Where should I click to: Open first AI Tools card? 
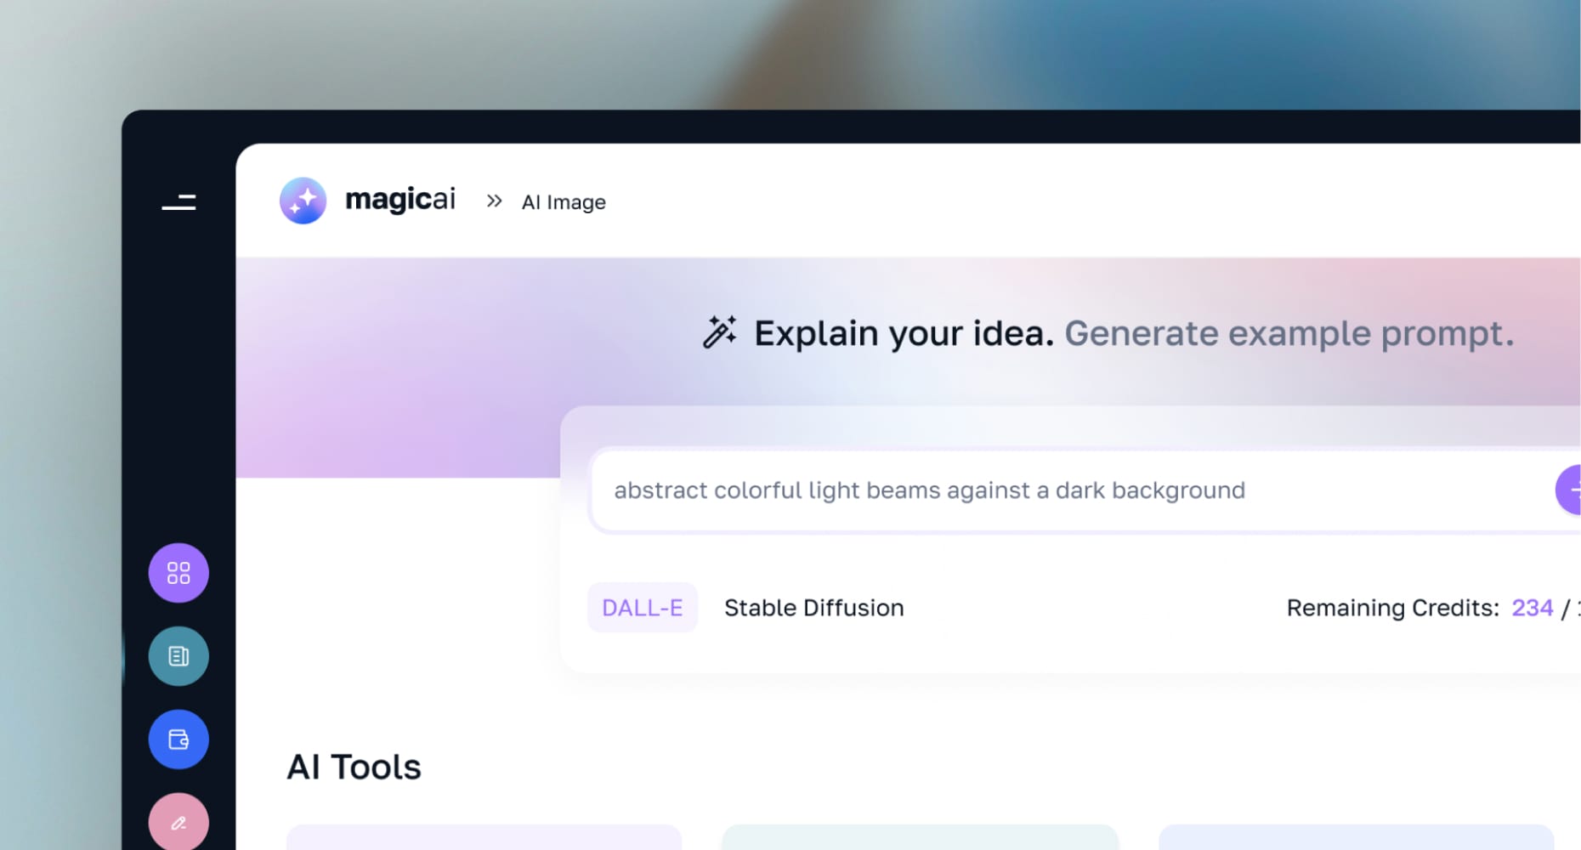click(x=484, y=837)
